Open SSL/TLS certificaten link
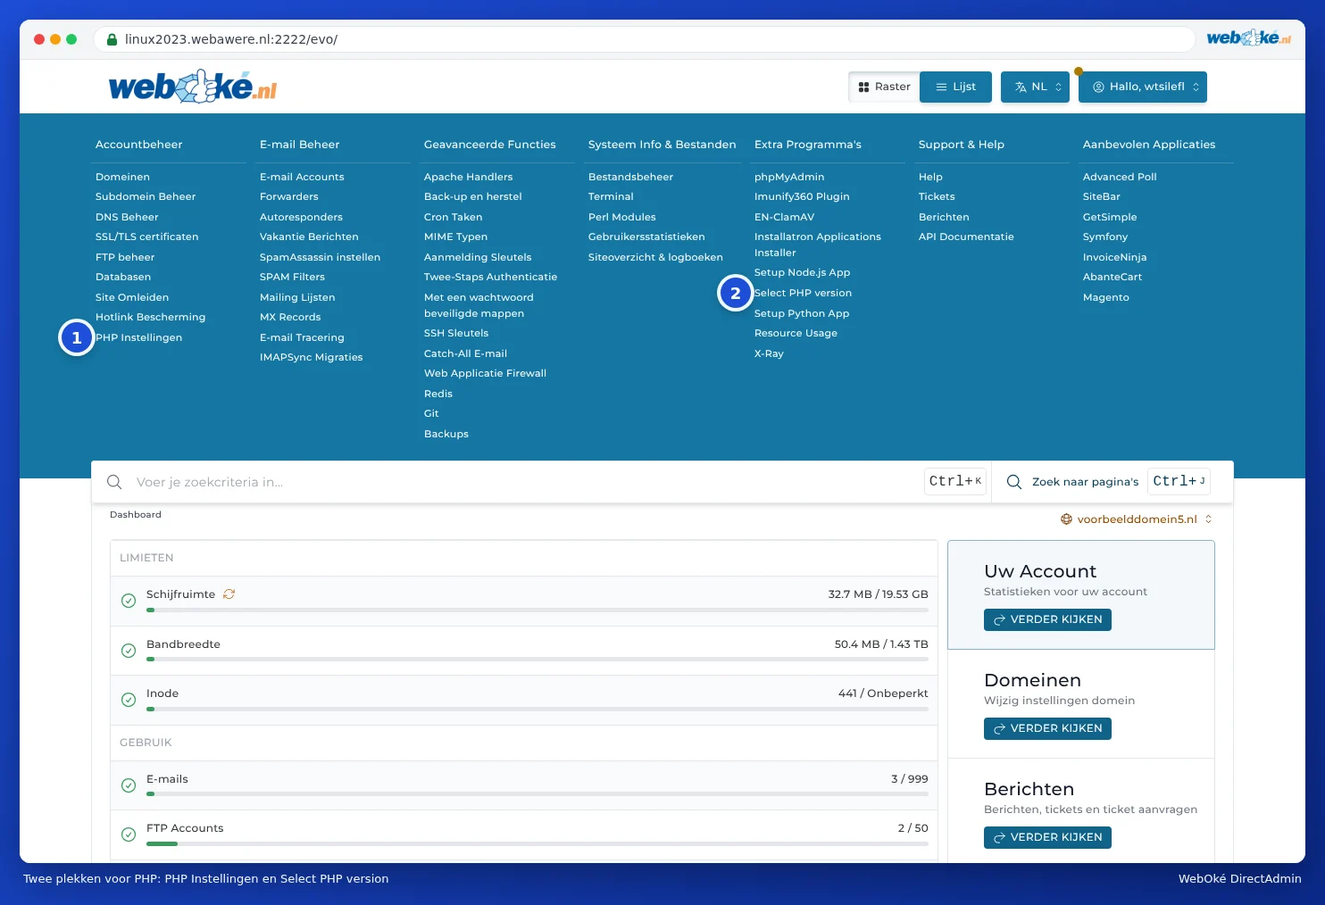Viewport: 1325px width, 905px height. [147, 237]
